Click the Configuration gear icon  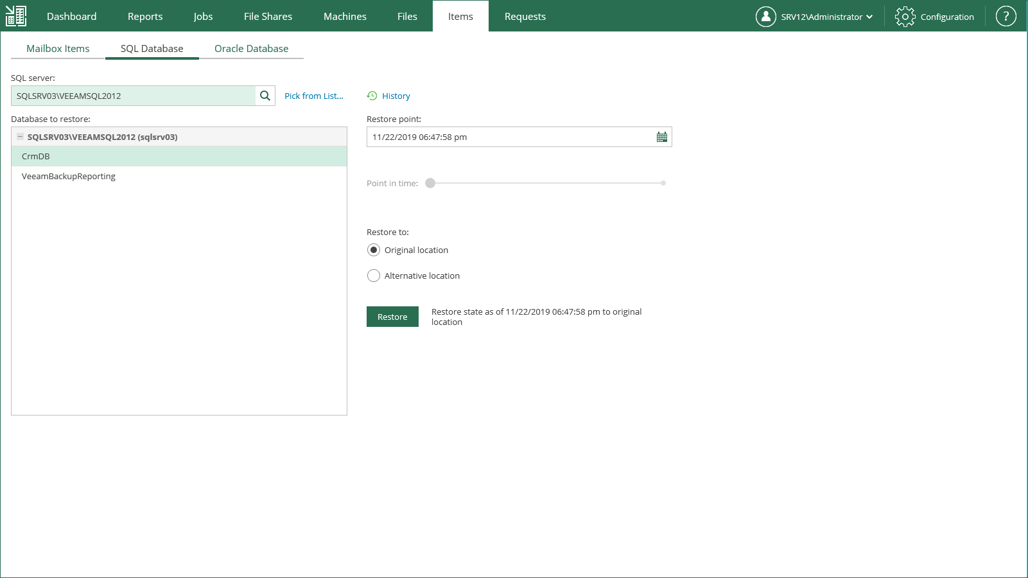(x=905, y=17)
